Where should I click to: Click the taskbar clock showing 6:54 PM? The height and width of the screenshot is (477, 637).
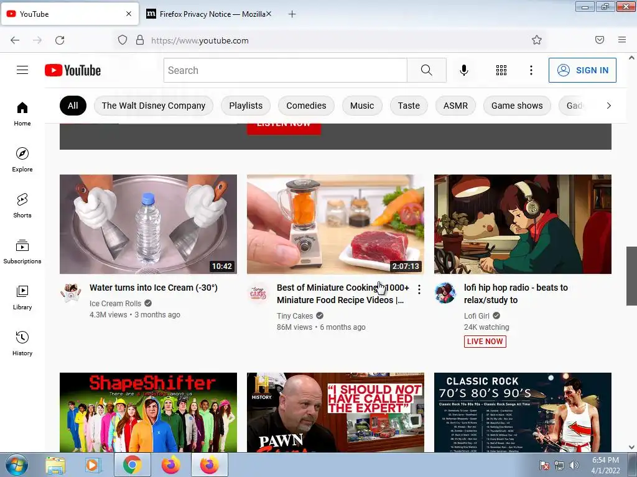605,465
